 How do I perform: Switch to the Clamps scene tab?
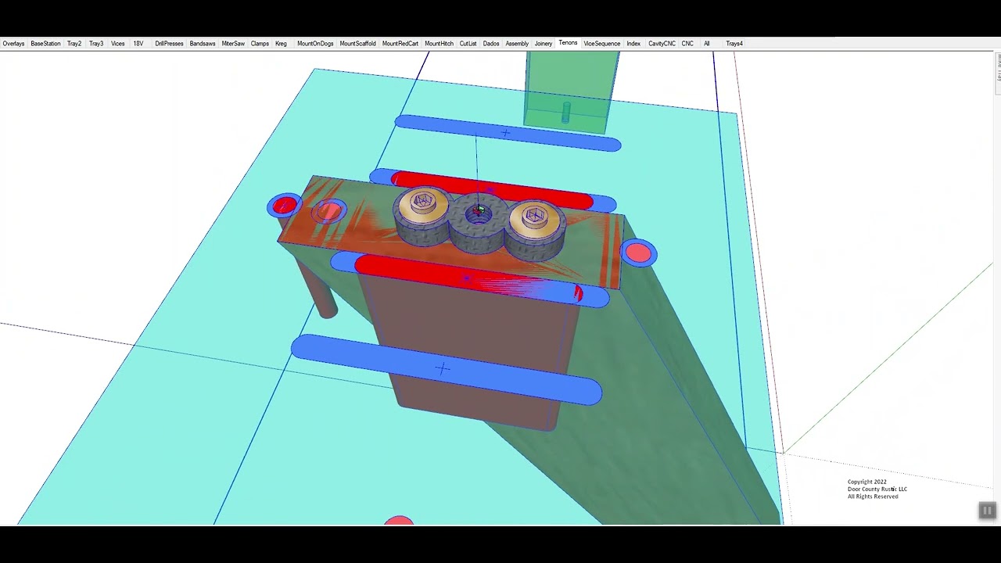point(260,44)
